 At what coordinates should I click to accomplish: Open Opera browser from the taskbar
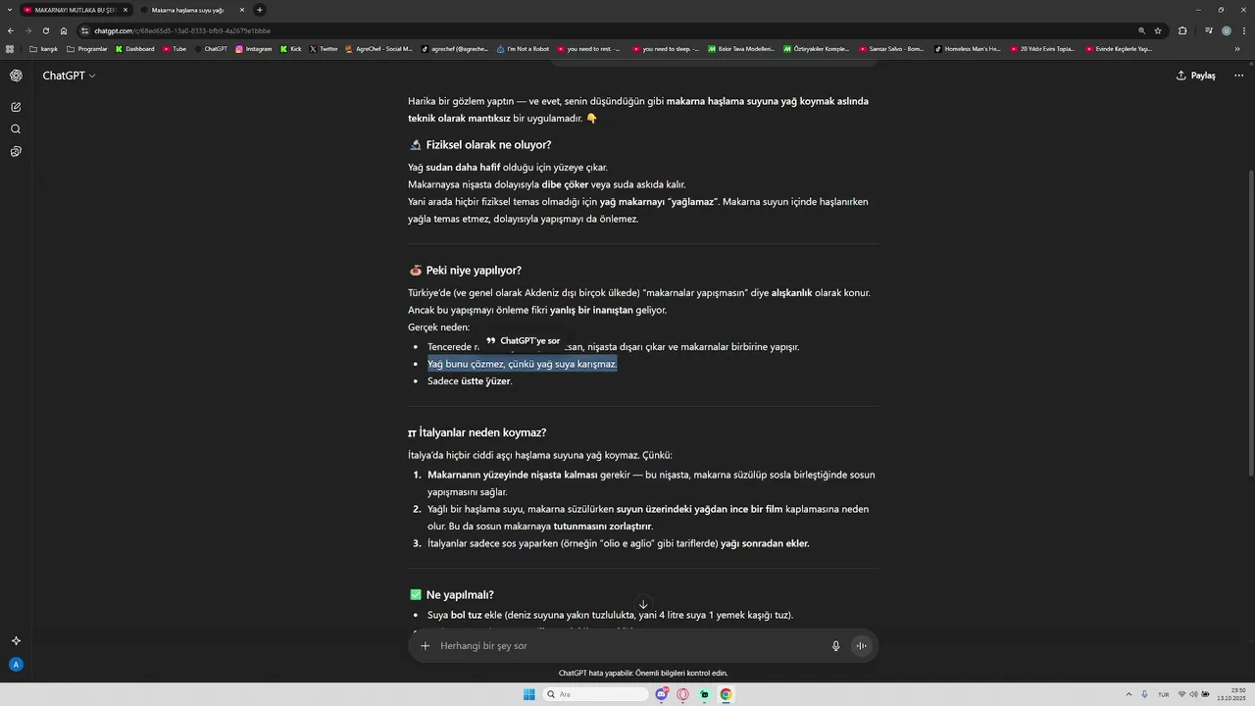pyautogui.click(x=683, y=694)
